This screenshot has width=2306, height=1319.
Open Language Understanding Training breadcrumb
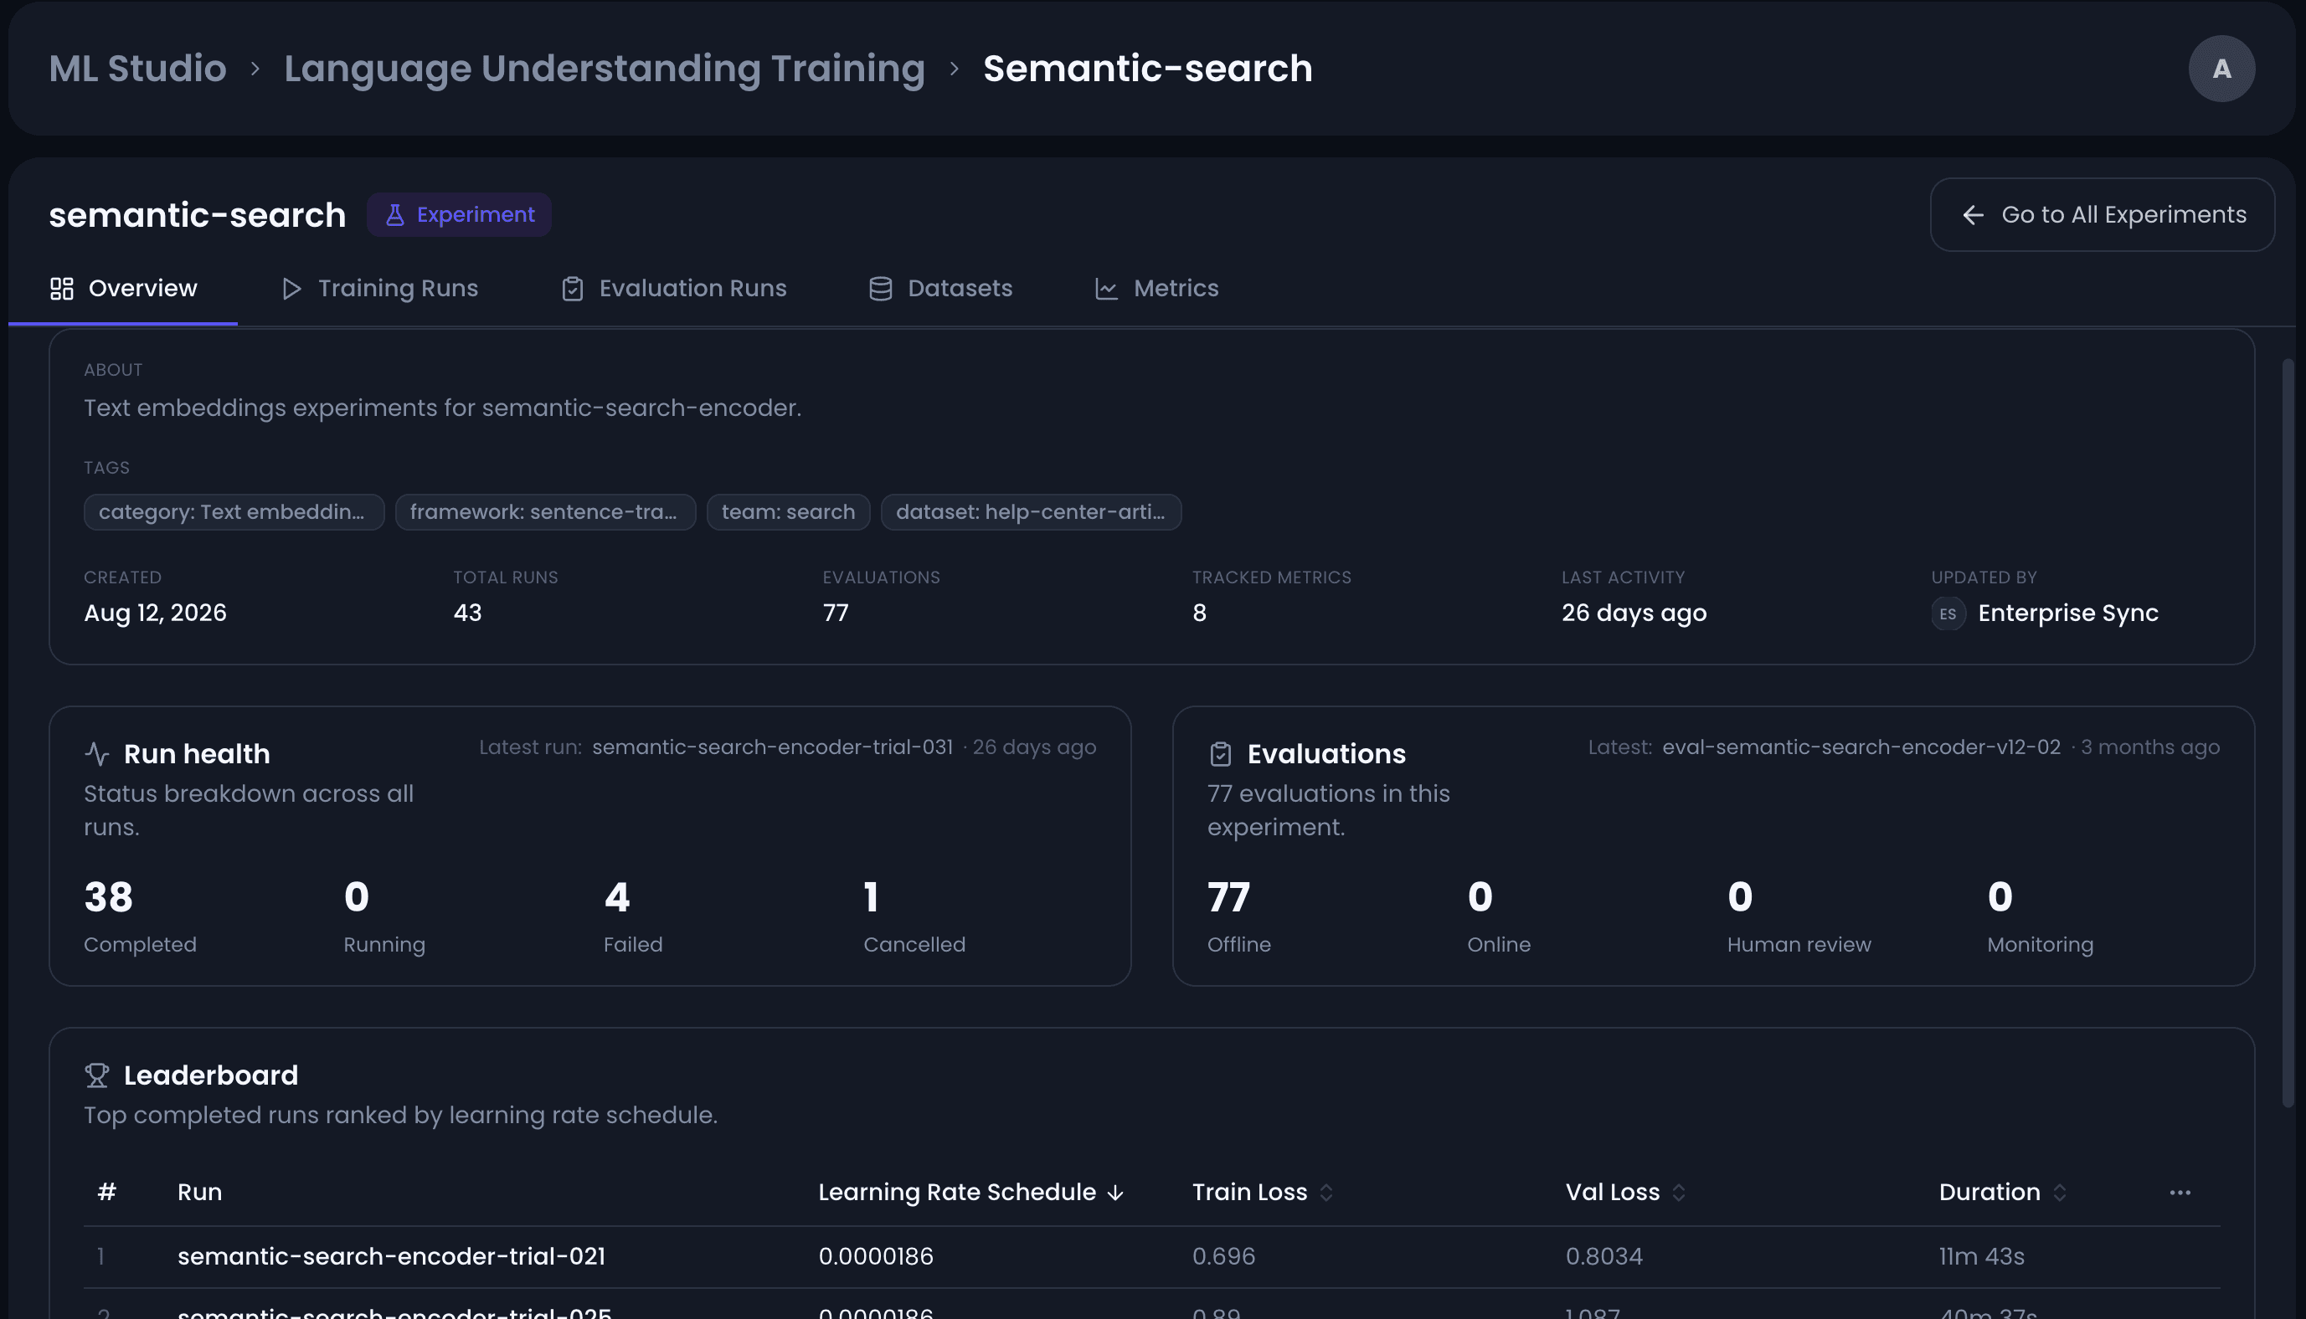click(605, 69)
